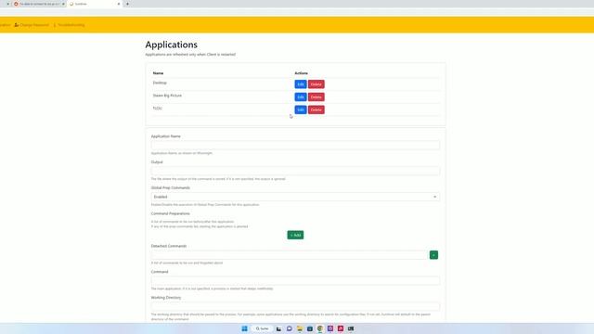The image size is (594, 334).
Task: Click the taskbar Search box
Action: [x=262, y=328]
